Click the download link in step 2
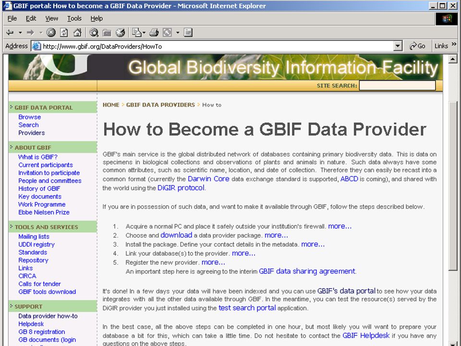Screen dimensions: 461x346 [176, 235]
